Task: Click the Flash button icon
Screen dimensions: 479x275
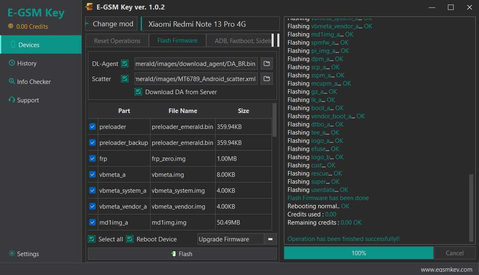Action: [173, 254]
